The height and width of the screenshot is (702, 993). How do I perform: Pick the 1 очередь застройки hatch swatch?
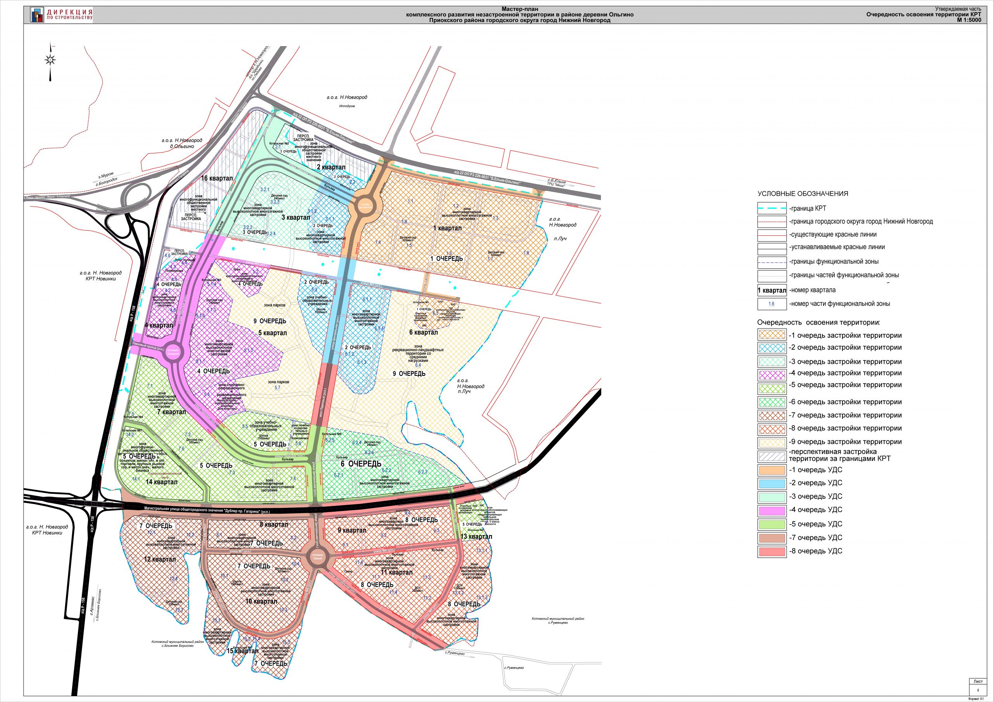(772, 335)
